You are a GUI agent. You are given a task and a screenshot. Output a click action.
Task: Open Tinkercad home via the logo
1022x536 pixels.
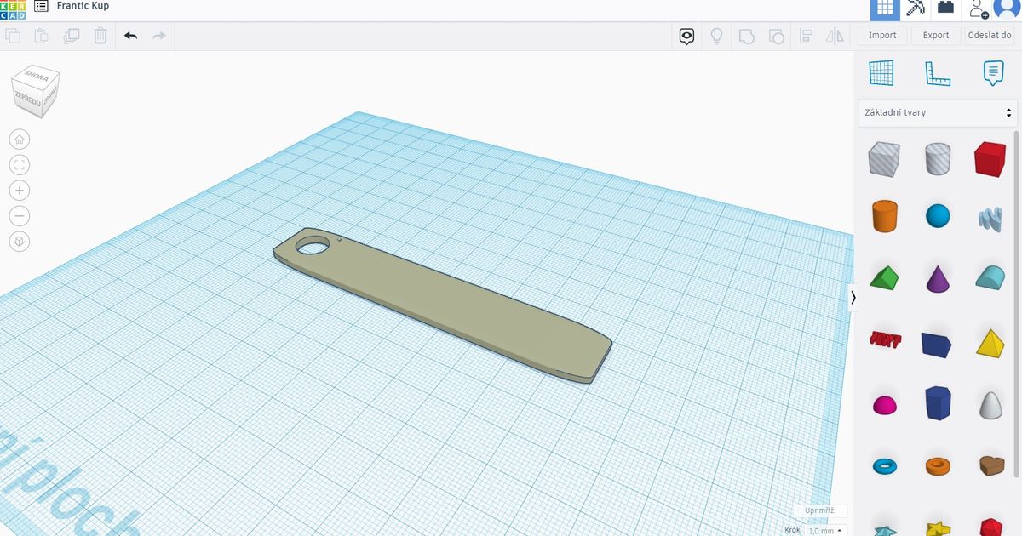[10, 6]
